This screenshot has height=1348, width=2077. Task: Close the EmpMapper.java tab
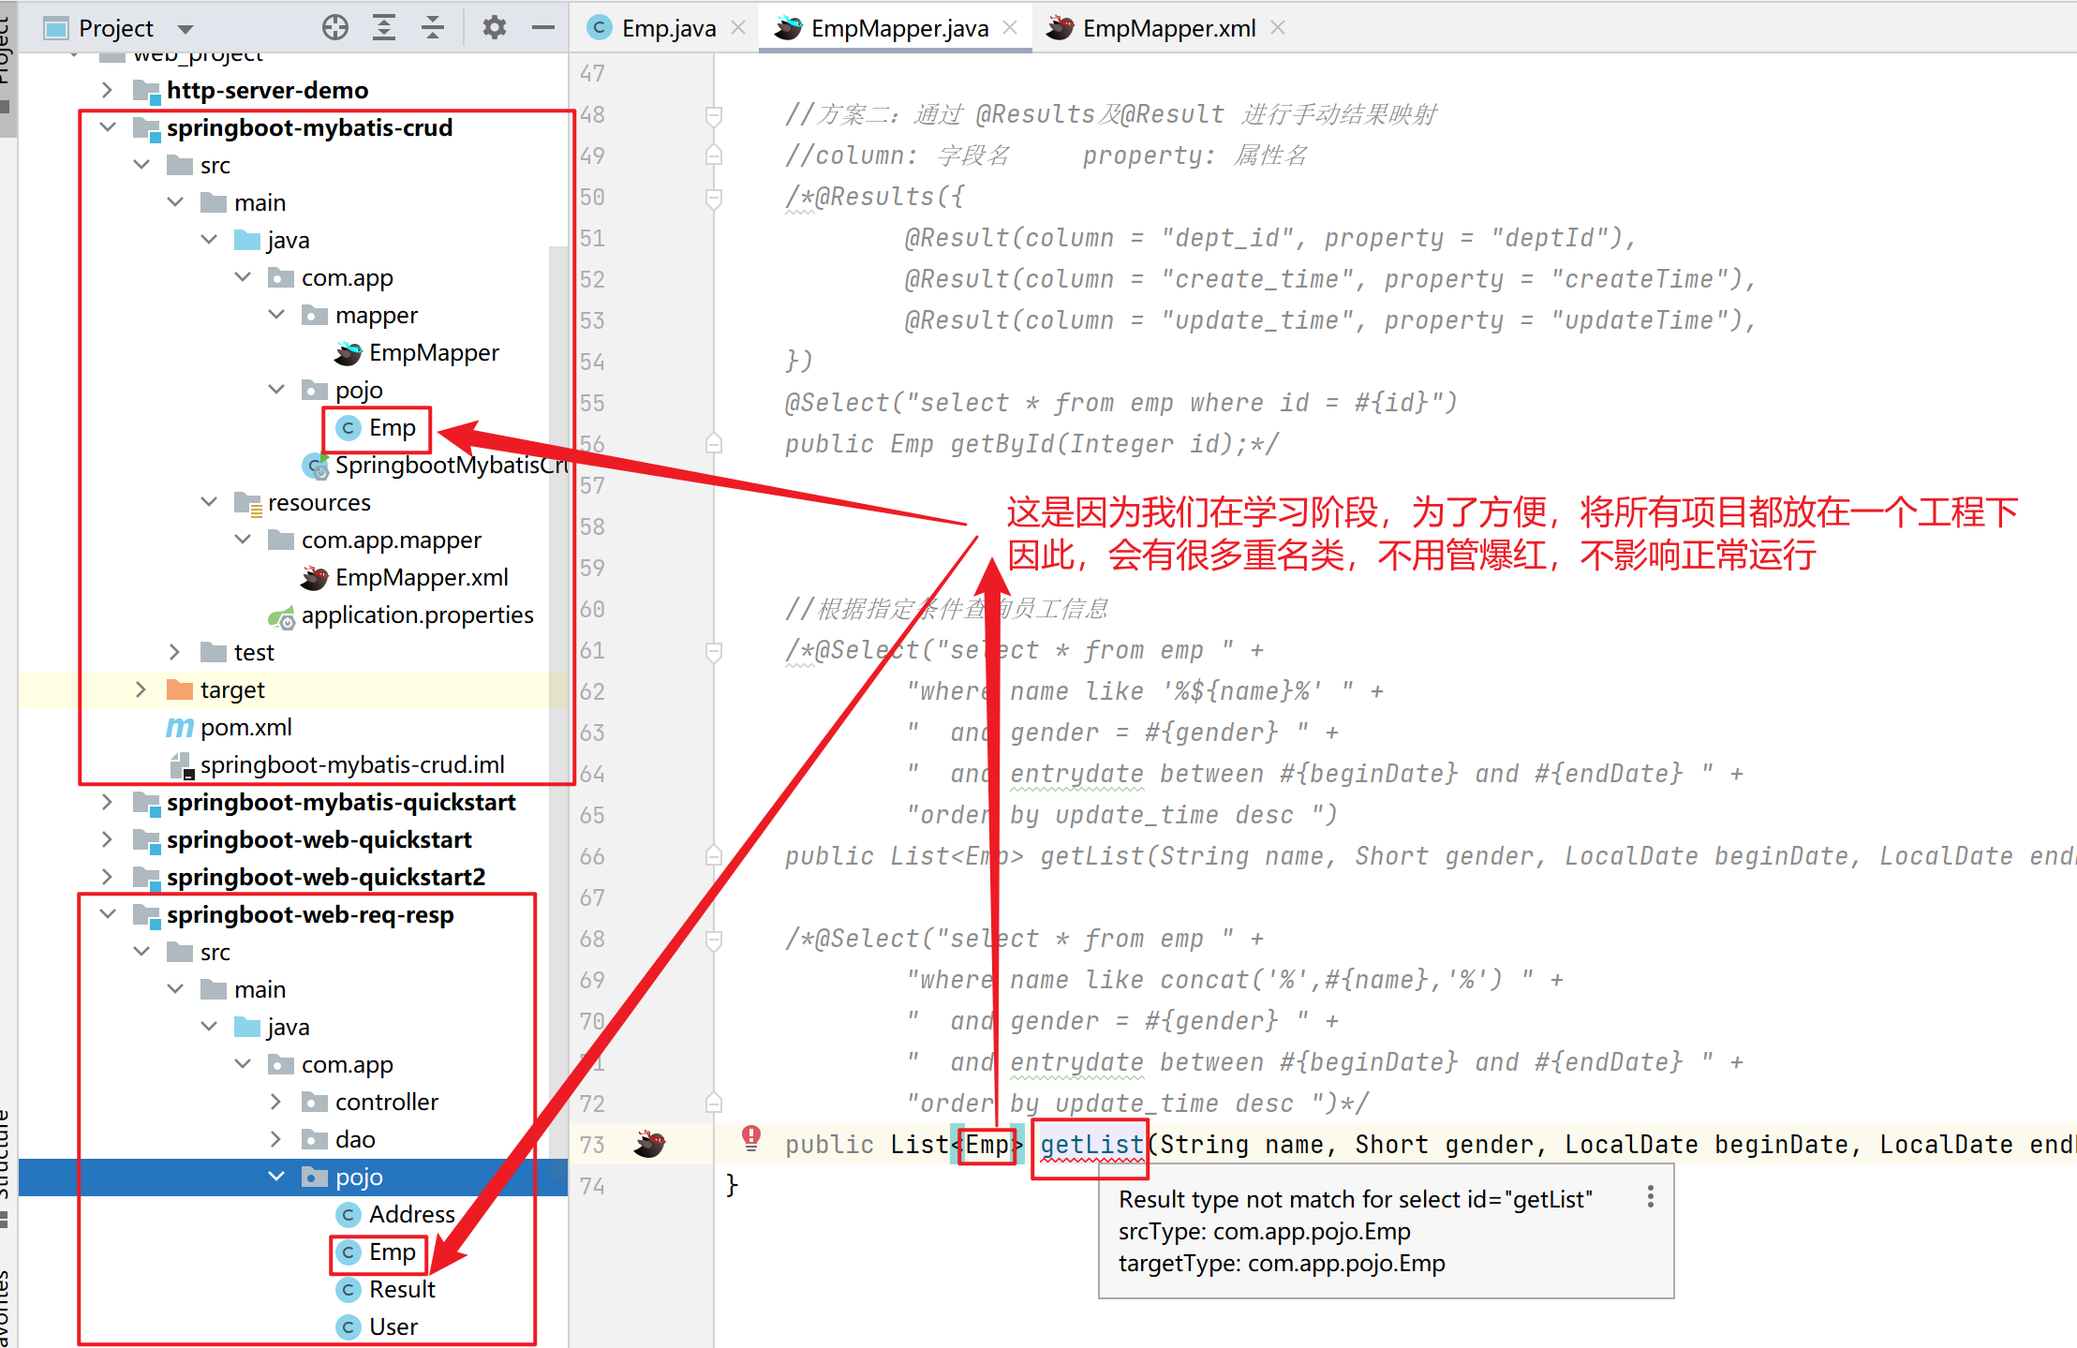(1010, 28)
